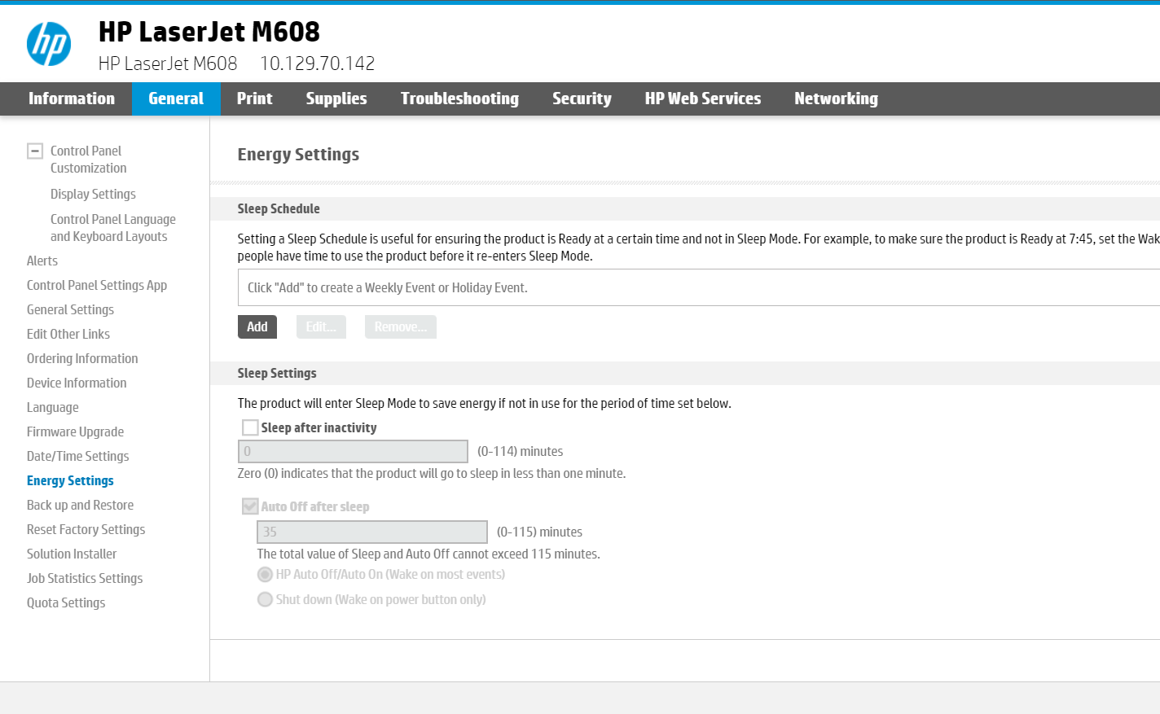Open the Troubleshooting tab
Image resolution: width=1160 pixels, height=714 pixels.
coord(459,98)
